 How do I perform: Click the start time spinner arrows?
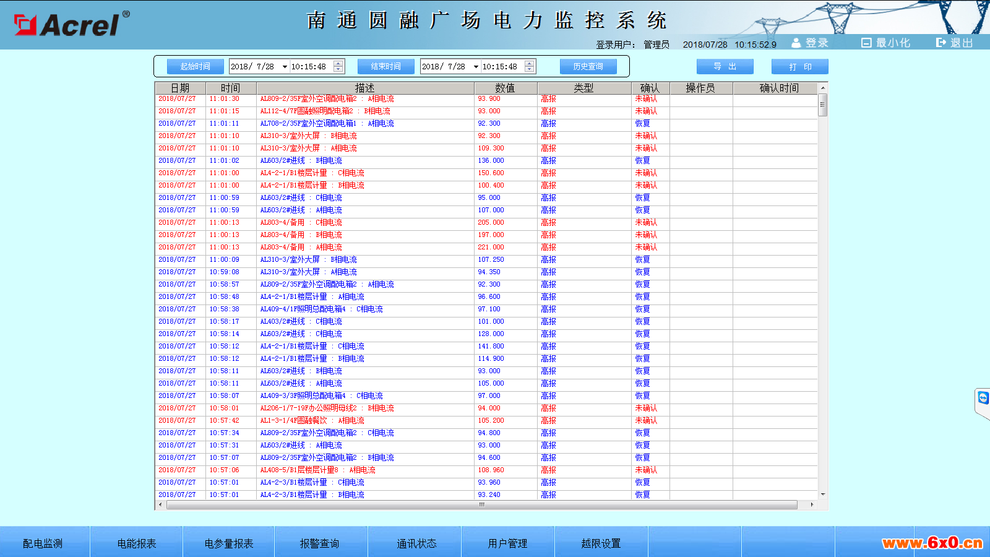click(338, 67)
